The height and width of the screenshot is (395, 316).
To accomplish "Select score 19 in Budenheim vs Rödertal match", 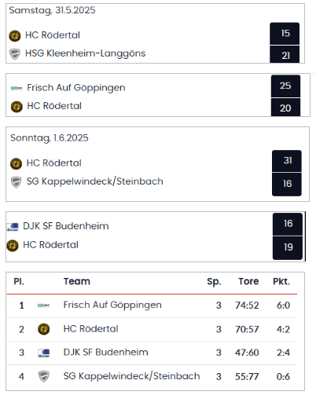I will click(288, 247).
